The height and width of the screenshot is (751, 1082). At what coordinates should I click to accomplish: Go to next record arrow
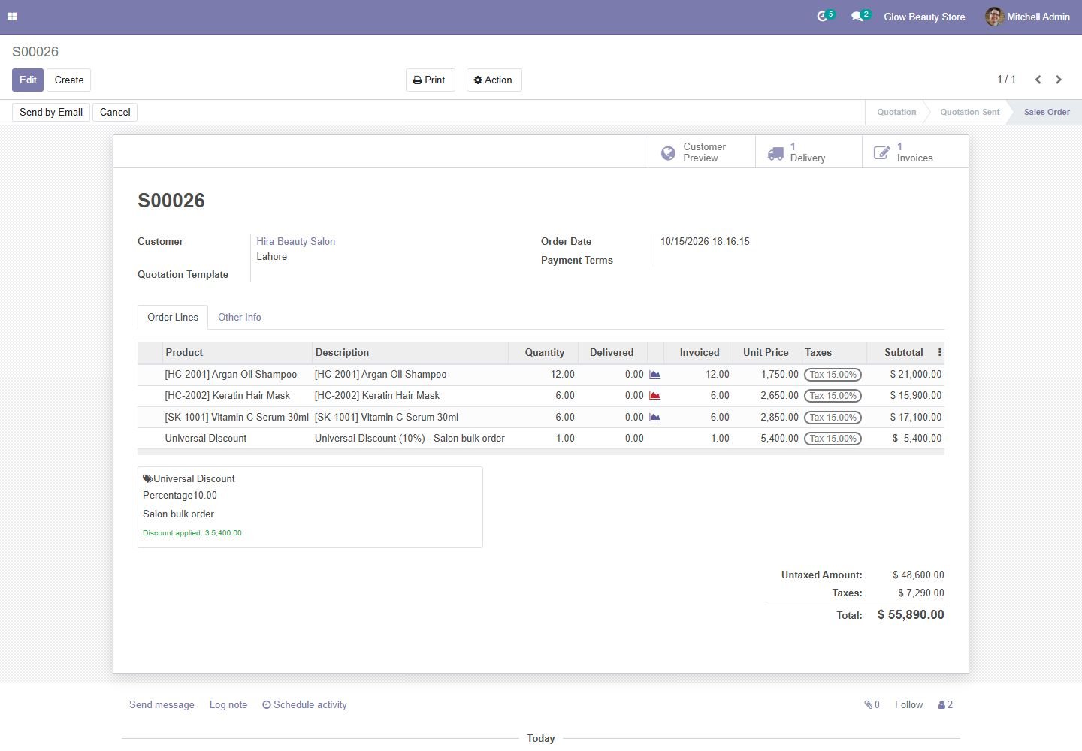(x=1059, y=80)
